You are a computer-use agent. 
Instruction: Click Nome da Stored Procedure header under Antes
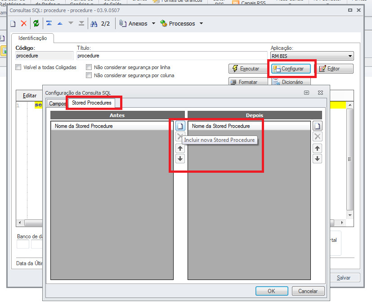click(x=112, y=126)
